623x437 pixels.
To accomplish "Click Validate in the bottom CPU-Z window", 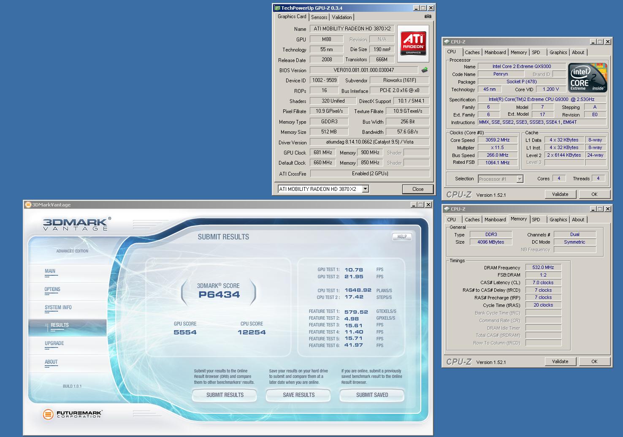I will click(x=560, y=361).
